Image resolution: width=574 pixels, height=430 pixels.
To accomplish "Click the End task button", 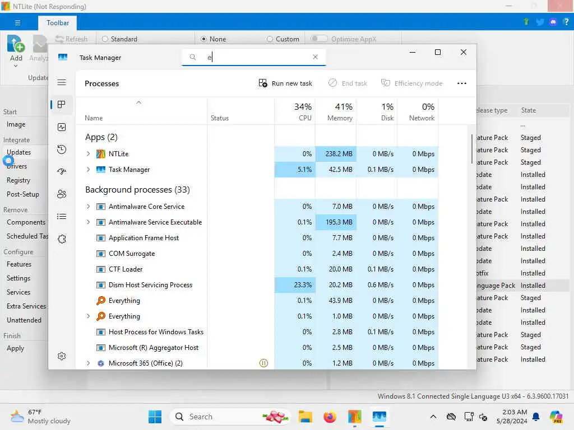I will (x=348, y=83).
